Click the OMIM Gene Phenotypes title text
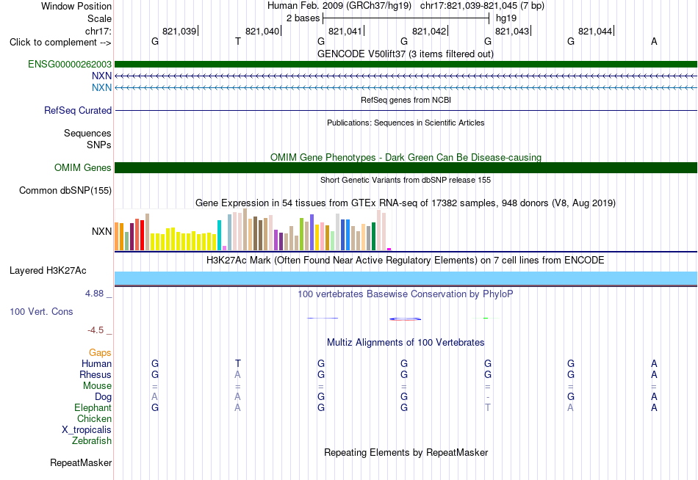698x480 pixels. [406, 157]
